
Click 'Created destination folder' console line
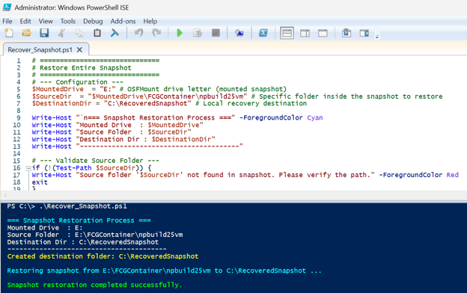click(103, 256)
